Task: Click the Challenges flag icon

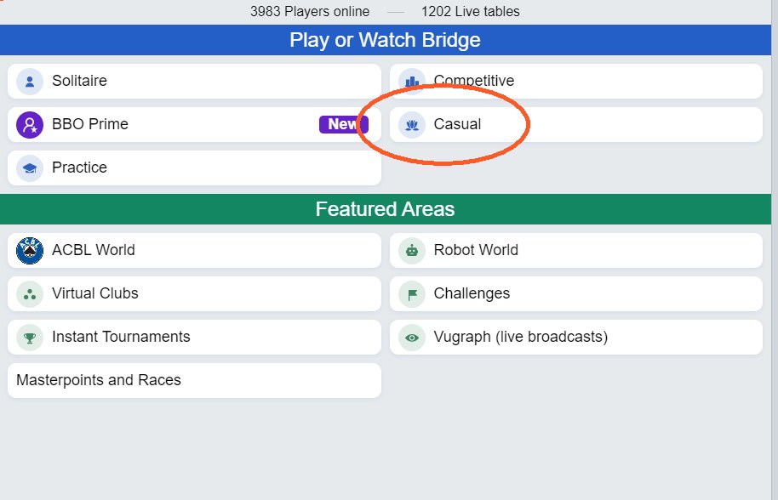Action: point(412,294)
